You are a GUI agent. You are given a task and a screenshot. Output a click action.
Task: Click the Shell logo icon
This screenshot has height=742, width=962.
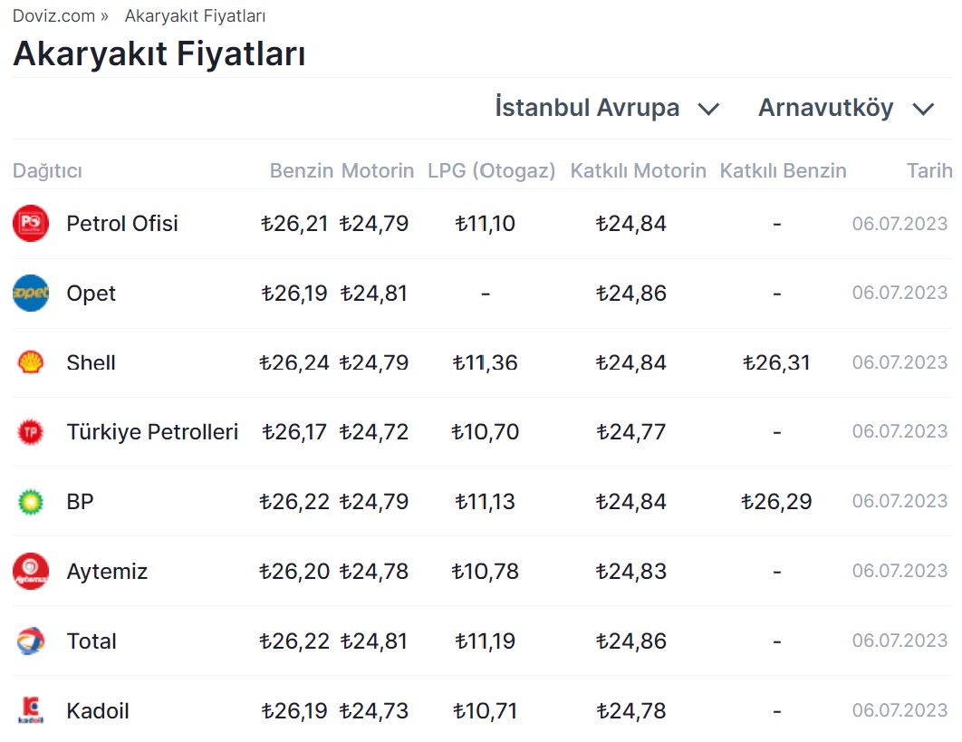click(x=31, y=362)
